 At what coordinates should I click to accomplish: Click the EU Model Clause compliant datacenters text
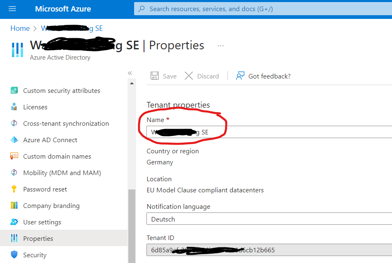pyautogui.click(x=205, y=190)
